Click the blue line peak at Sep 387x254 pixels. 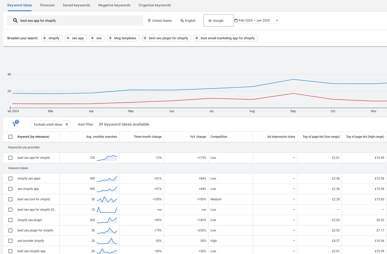point(293,80)
